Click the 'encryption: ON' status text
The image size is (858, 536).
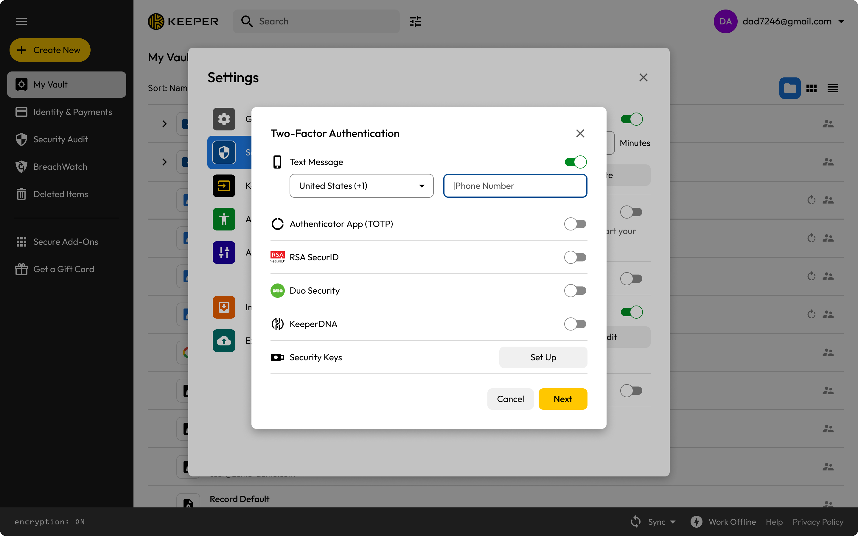[50, 522]
